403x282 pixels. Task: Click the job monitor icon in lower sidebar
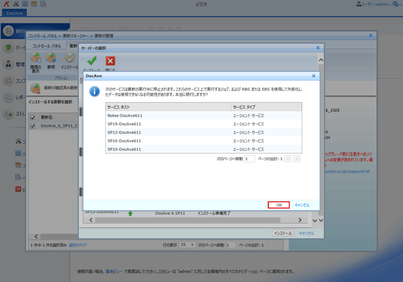coord(18,153)
